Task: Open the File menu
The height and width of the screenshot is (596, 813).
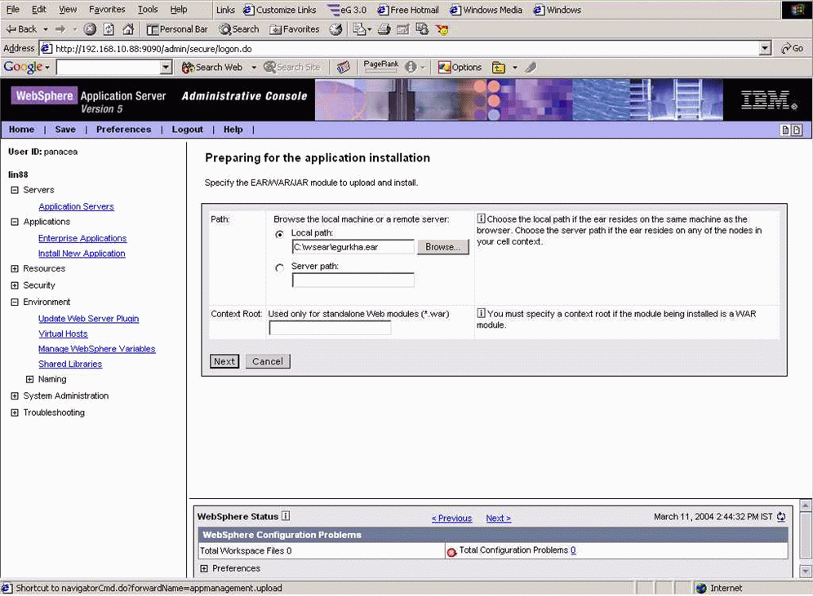Action: coord(13,9)
